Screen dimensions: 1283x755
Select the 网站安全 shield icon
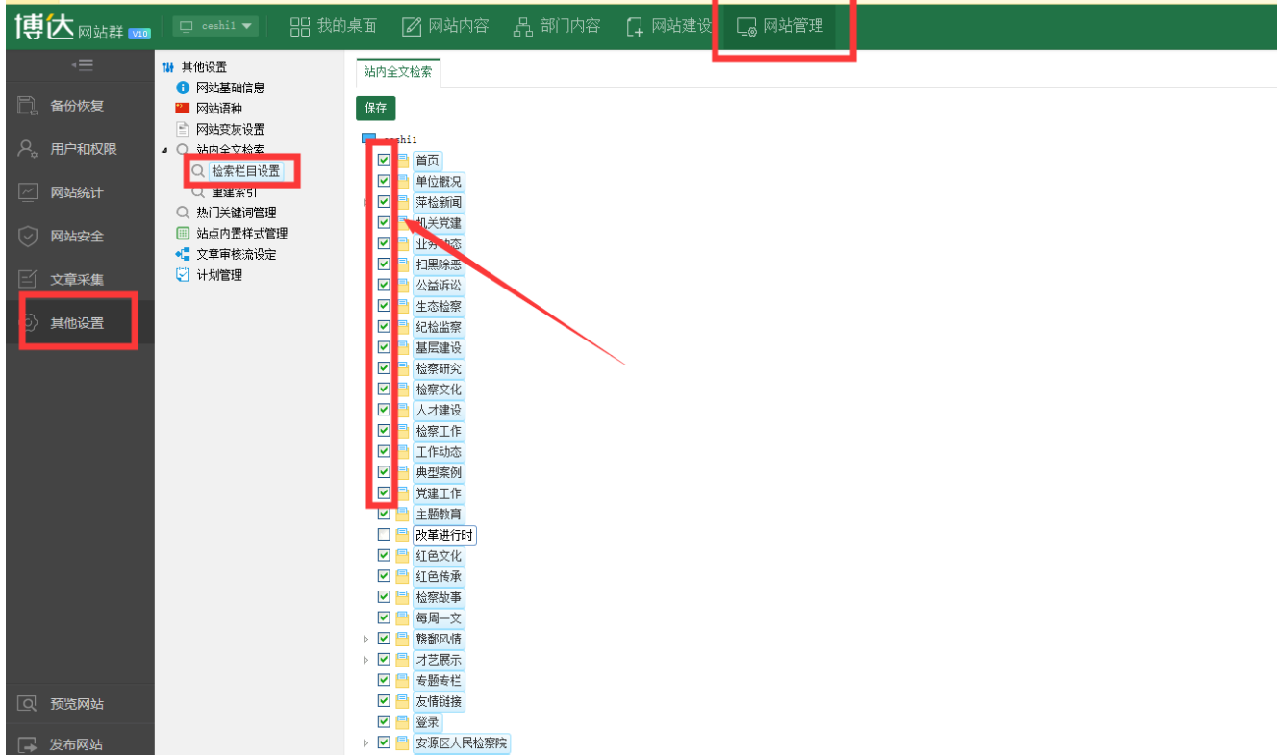28,236
